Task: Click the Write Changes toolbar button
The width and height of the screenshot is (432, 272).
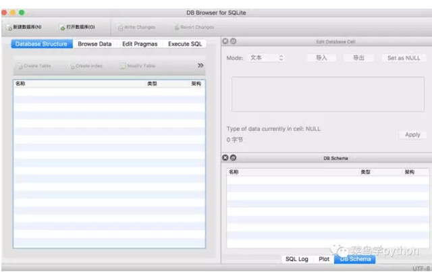Action: pyautogui.click(x=136, y=27)
